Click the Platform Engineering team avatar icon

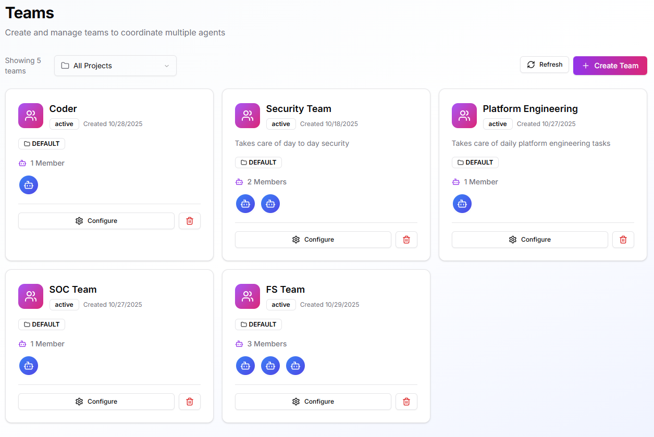point(464,116)
